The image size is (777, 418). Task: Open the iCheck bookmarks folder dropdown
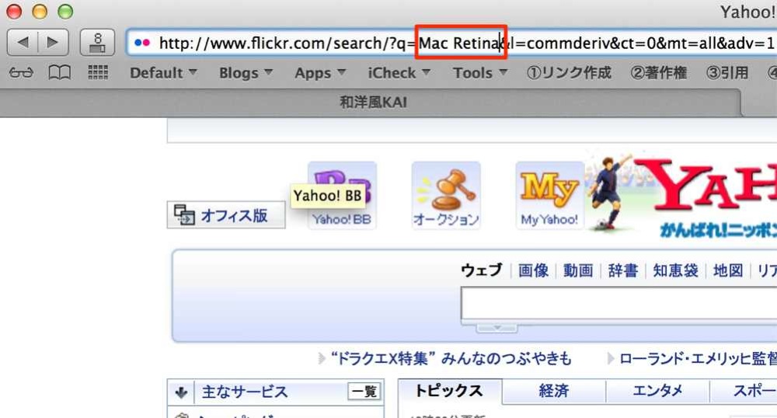click(x=399, y=73)
